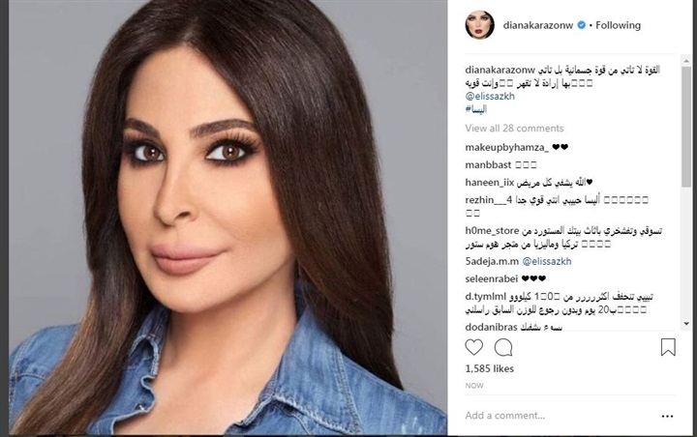Open makeupbyhamza_ commenter profile
The height and width of the screenshot is (437, 697).
pyautogui.click(x=506, y=148)
